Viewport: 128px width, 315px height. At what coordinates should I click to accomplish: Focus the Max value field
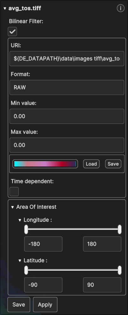[x=67, y=145]
